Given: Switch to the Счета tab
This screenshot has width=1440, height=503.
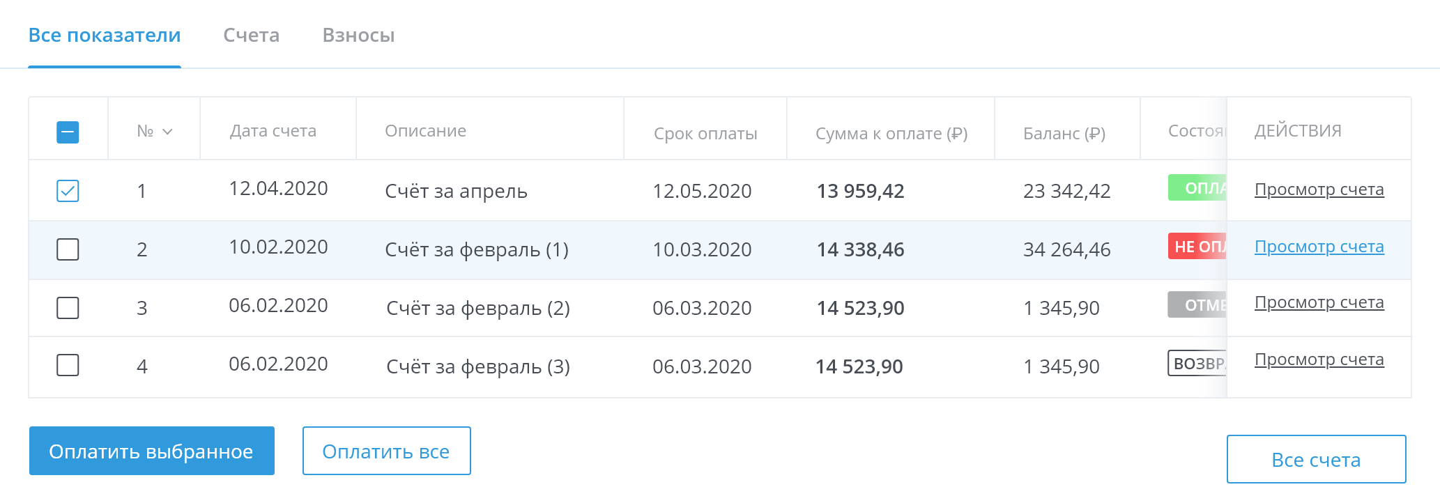Looking at the screenshot, I should pyautogui.click(x=251, y=35).
